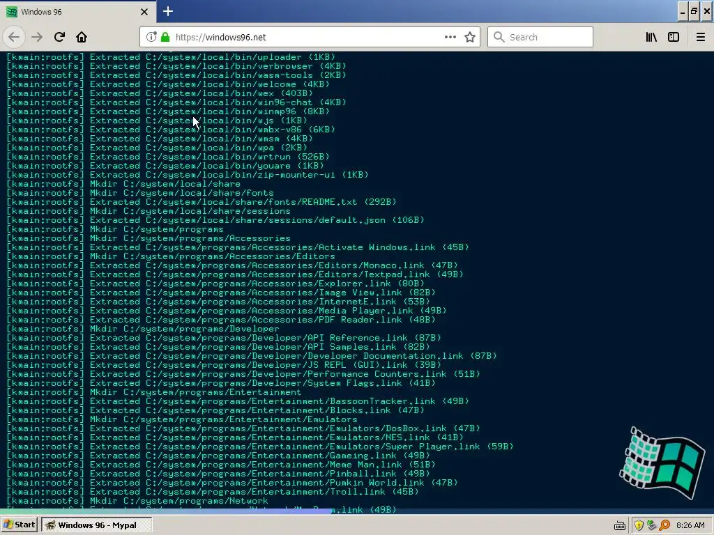Toggle the browser sidebar
The height and width of the screenshot is (535, 714).
674,37
